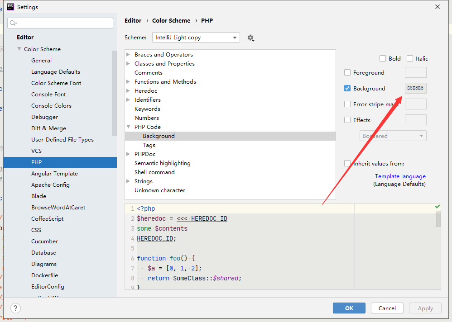This screenshot has height=322, width=452.
Task: Open Console Colors settings
Action: (51, 106)
